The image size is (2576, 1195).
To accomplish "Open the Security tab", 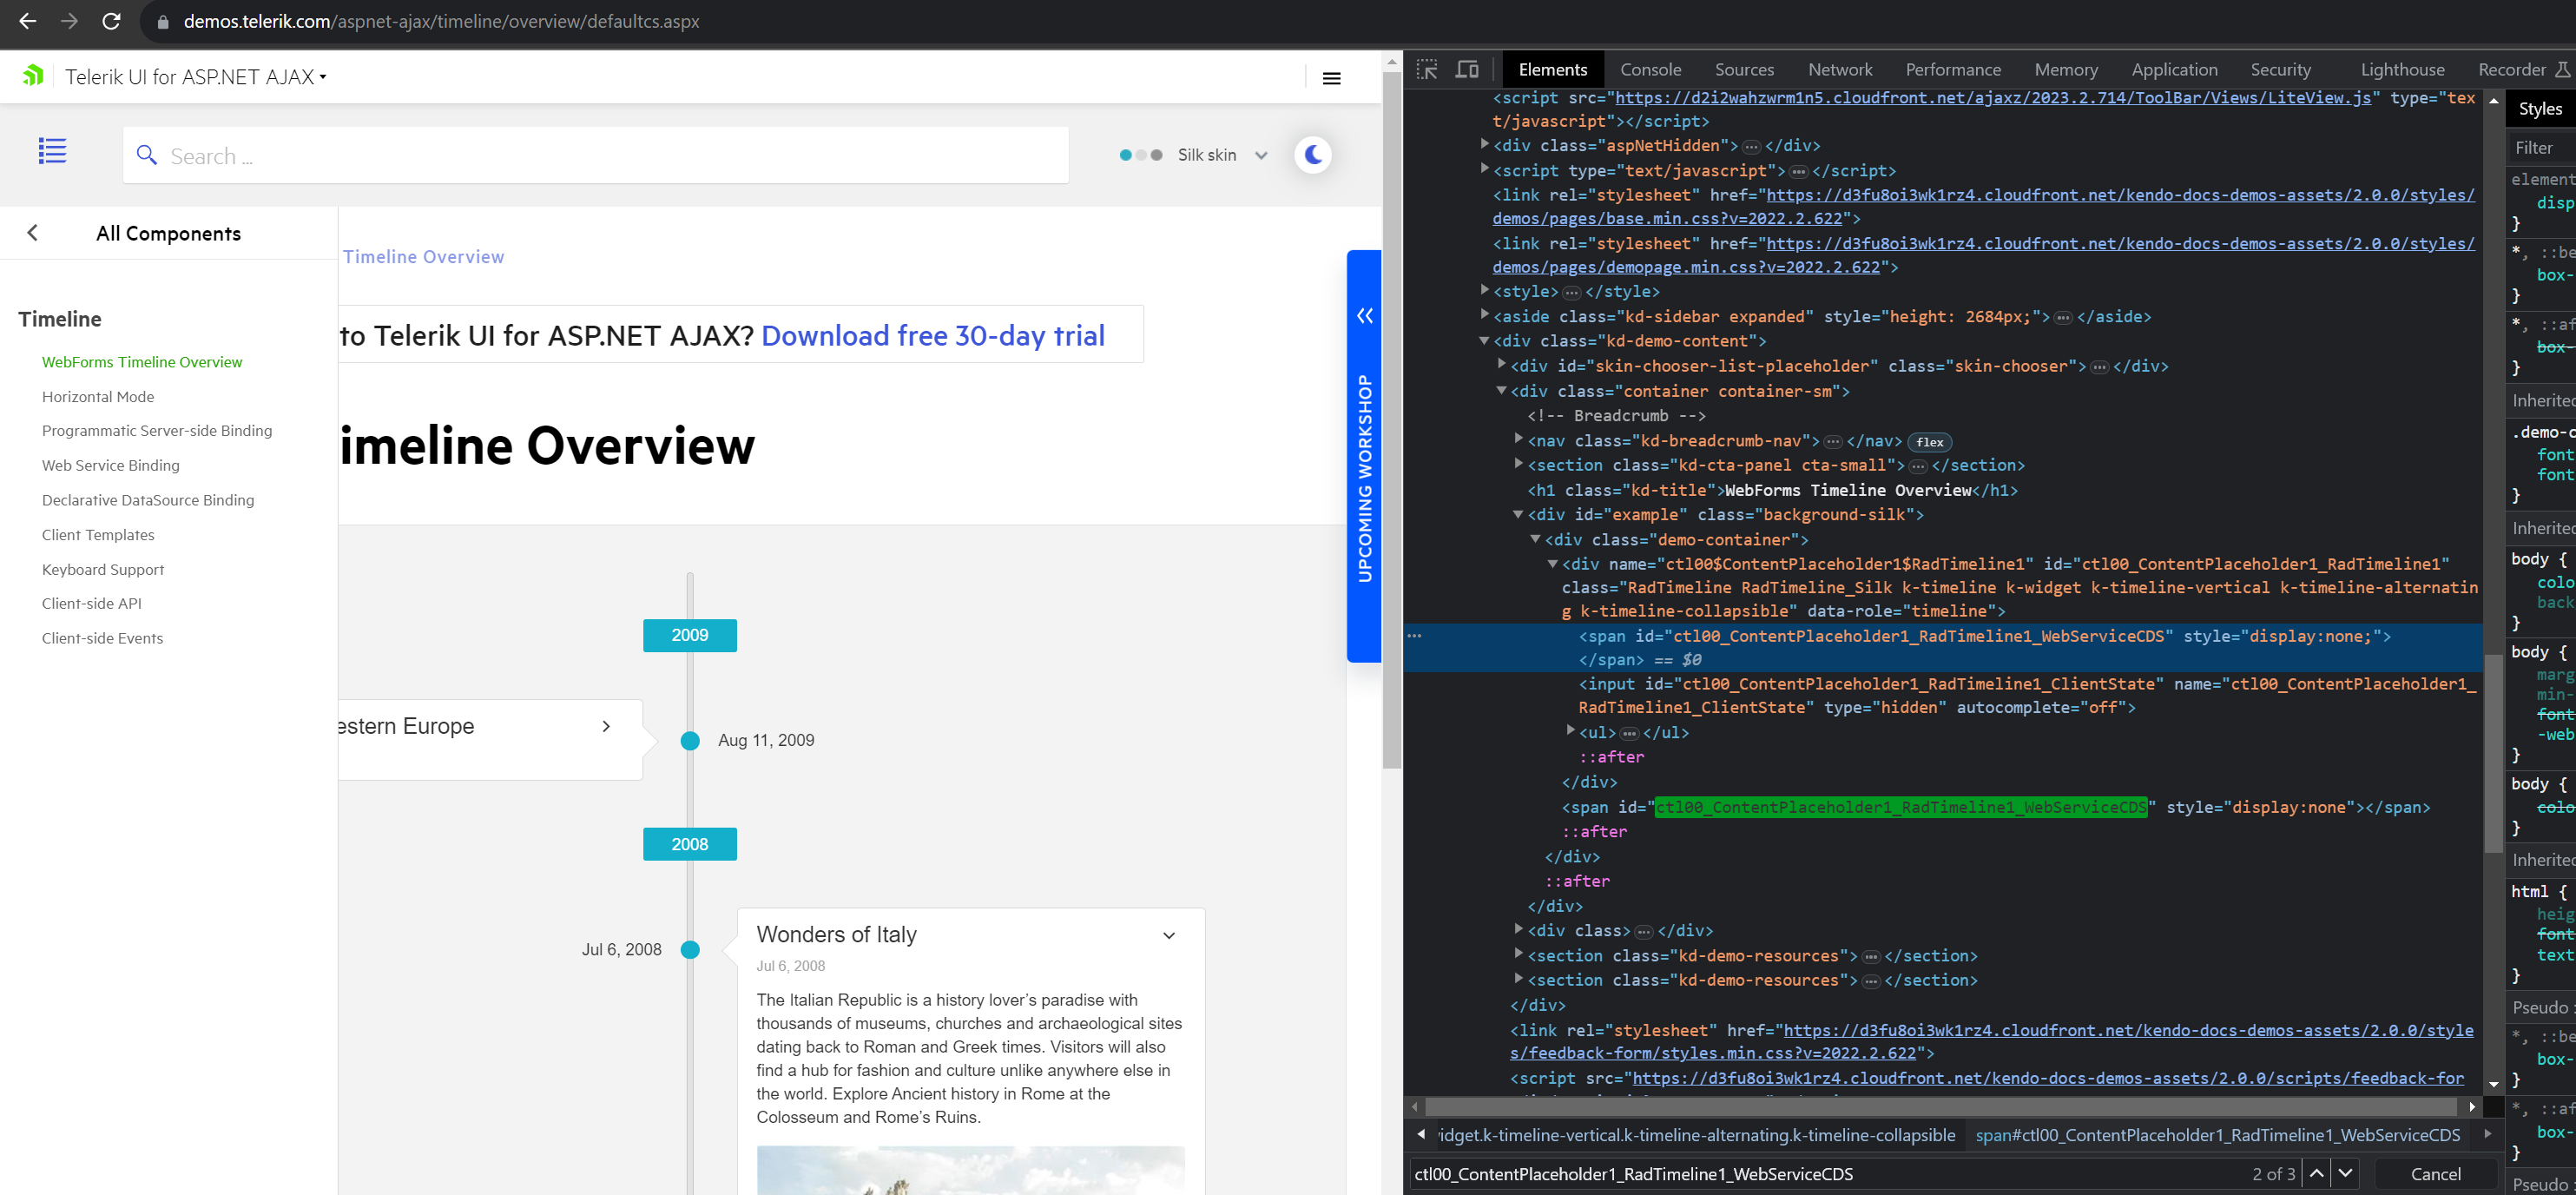I will coord(2280,70).
